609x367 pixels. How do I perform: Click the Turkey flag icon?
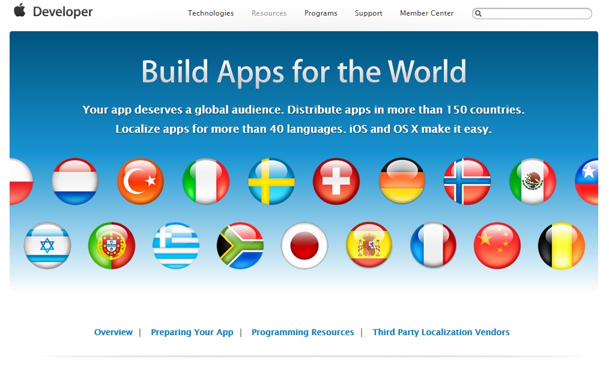(141, 181)
